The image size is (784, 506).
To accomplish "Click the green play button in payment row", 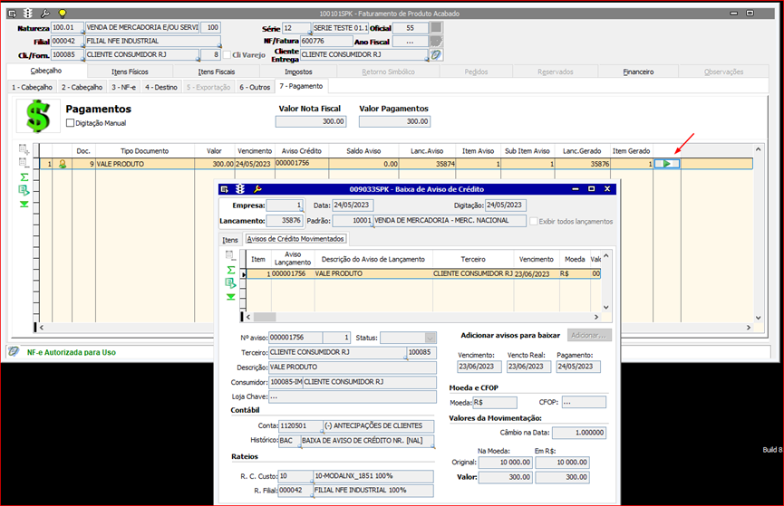I will [667, 164].
